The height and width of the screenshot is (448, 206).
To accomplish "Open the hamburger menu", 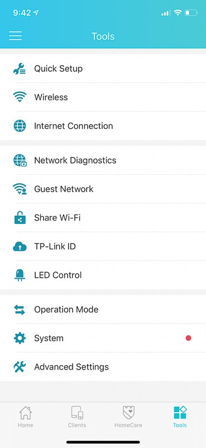I will pyautogui.click(x=15, y=36).
